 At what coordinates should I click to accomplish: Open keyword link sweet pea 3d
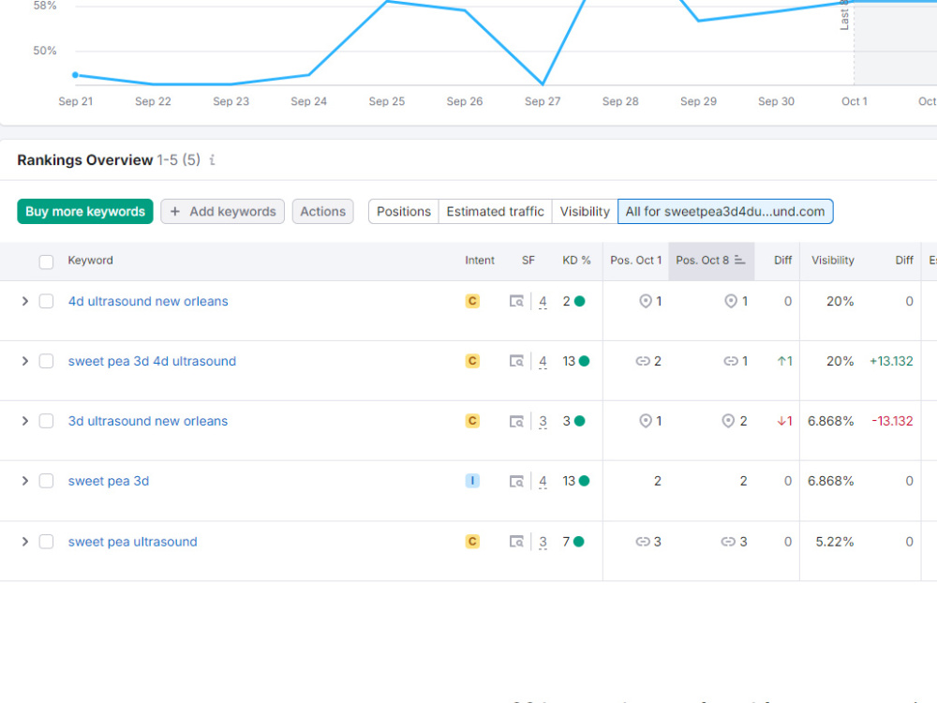[108, 481]
